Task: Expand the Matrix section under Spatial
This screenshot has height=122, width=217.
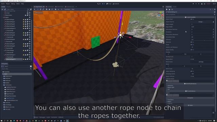Action: [169, 102]
